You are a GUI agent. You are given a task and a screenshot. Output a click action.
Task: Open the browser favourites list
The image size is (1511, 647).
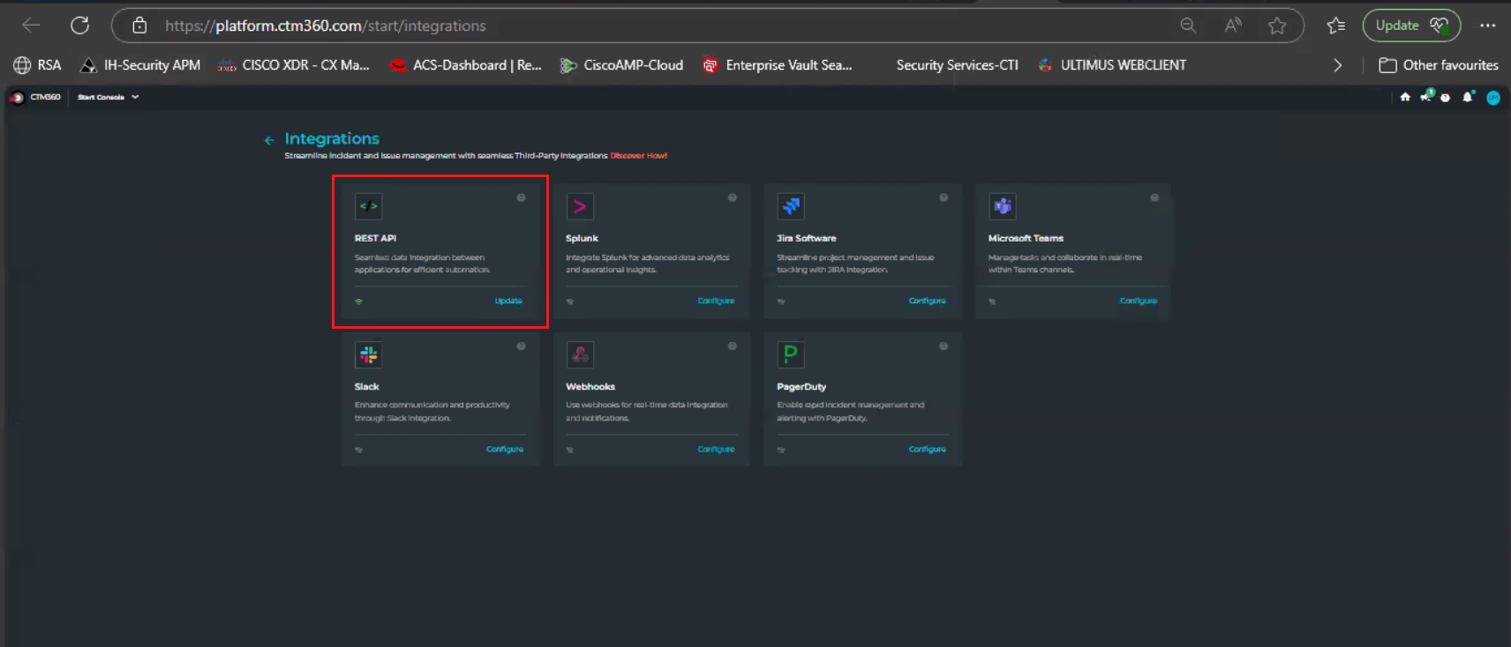(1336, 26)
